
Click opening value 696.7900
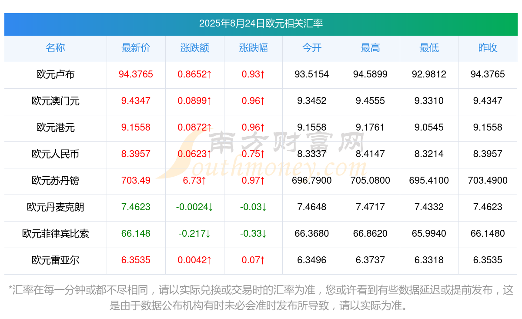pyautogui.click(x=312, y=181)
